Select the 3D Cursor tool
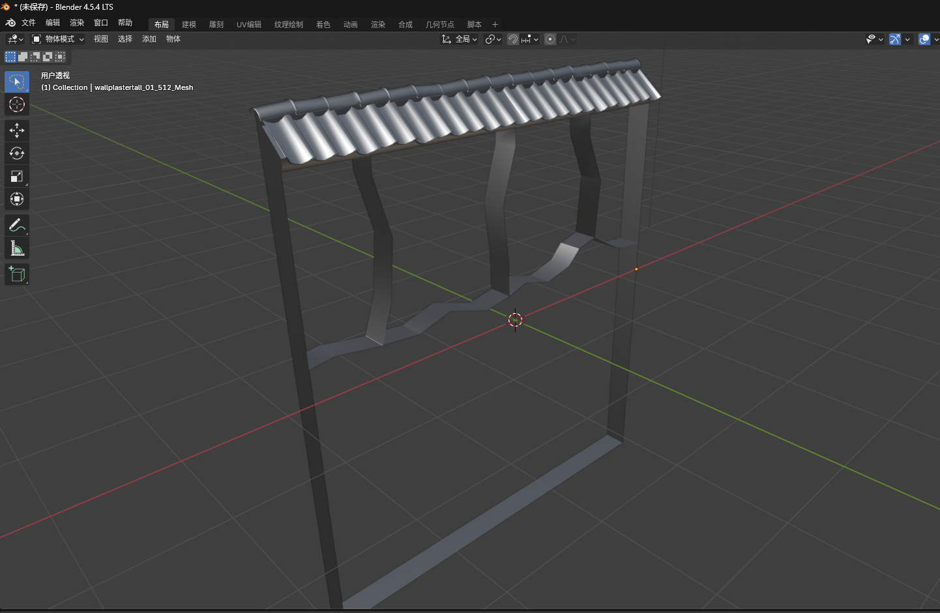940x613 pixels. pyautogui.click(x=17, y=104)
